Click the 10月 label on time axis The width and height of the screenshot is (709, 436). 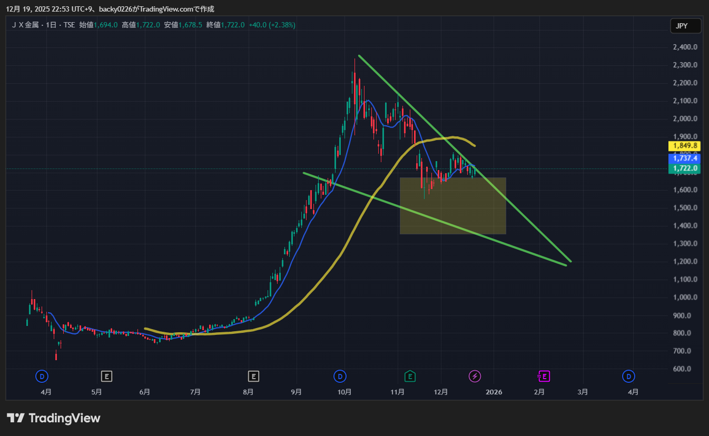pyautogui.click(x=344, y=392)
